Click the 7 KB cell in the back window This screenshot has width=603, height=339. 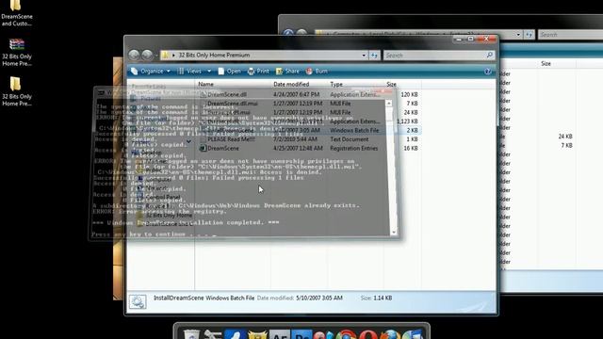(566, 145)
